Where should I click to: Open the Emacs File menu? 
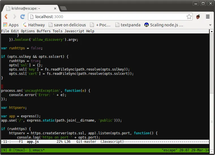click(5, 31)
